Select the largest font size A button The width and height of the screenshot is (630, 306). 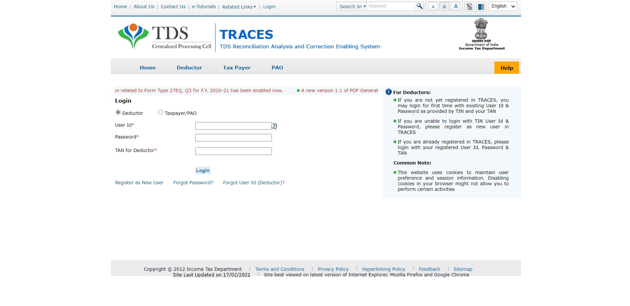pyautogui.click(x=456, y=6)
